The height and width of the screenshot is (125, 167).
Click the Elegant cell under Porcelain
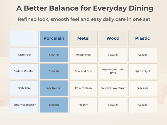pos(54,105)
